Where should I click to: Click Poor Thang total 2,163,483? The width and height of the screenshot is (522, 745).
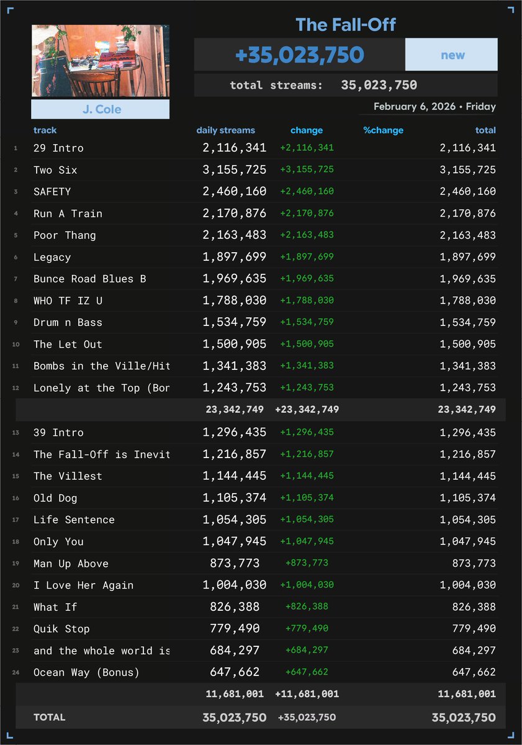click(467, 235)
